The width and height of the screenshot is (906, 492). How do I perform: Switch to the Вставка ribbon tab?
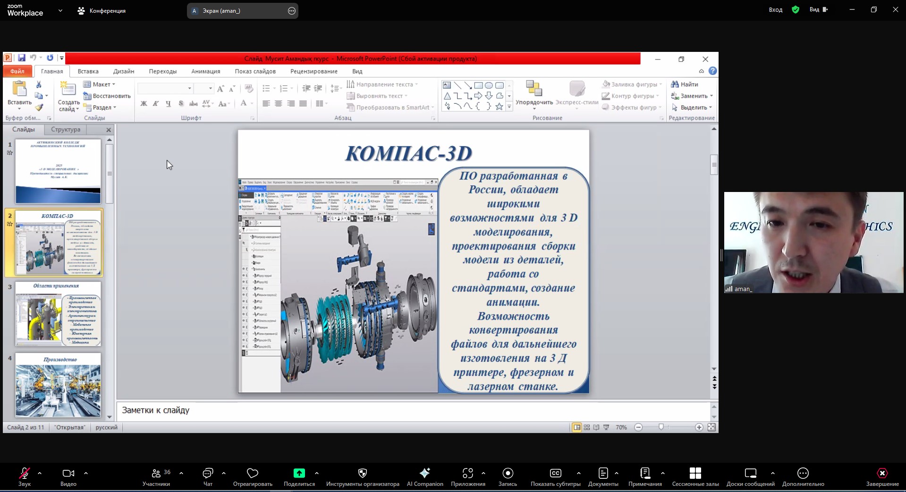[88, 71]
